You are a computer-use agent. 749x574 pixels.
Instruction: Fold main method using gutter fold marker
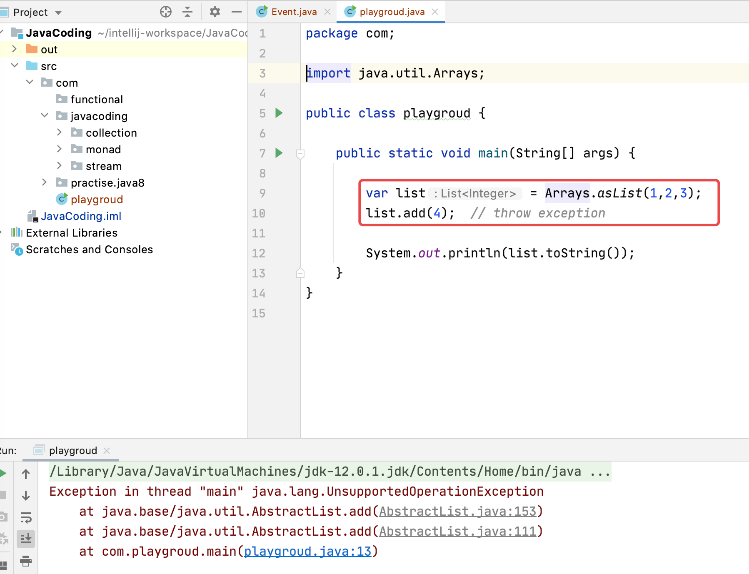tap(300, 154)
